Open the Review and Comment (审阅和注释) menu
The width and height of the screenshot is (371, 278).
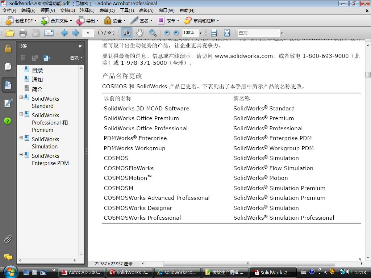pyautogui.click(x=201, y=21)
